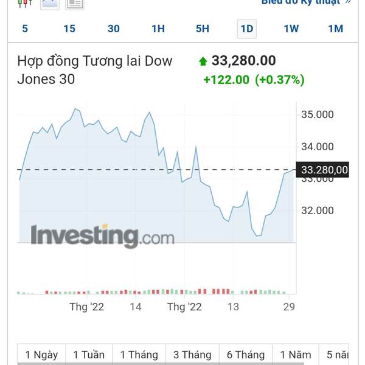The width and height of the screenshot is (365, 365).
Task: Click the price peak near 35.000
Action: point(75,109)
